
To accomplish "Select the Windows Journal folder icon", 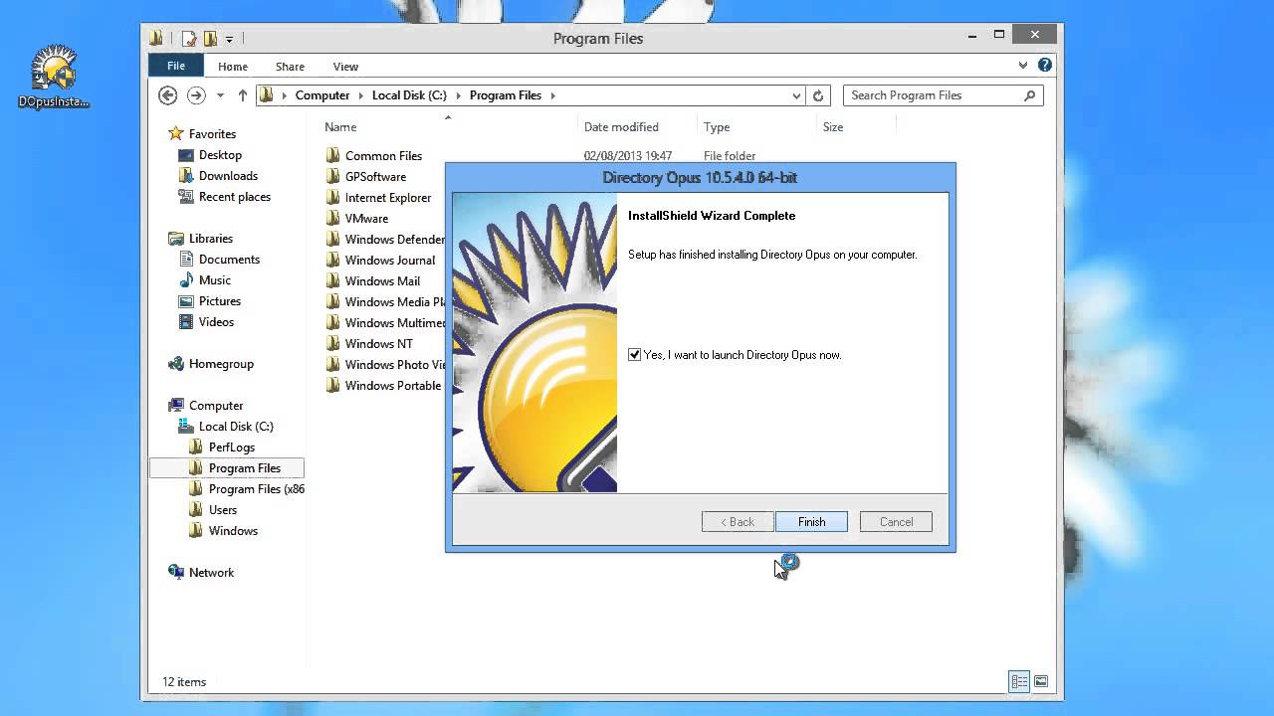I will pos(333,261).
